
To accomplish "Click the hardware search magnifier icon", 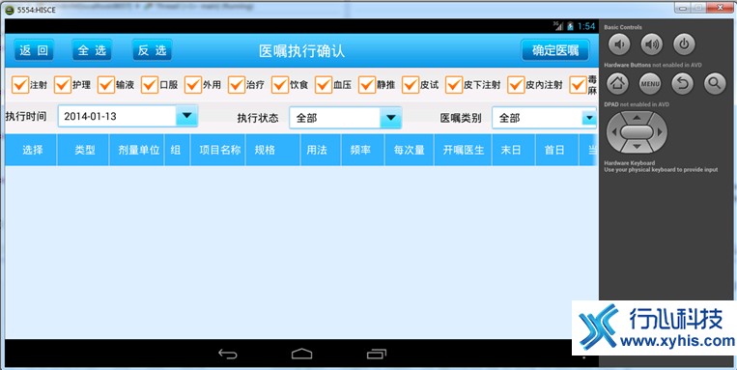I will (715, 84).
